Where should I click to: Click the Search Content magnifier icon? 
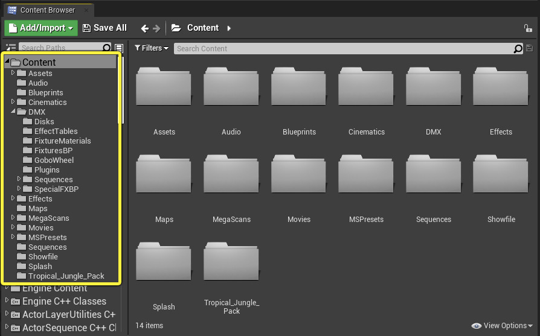point(518,49)
